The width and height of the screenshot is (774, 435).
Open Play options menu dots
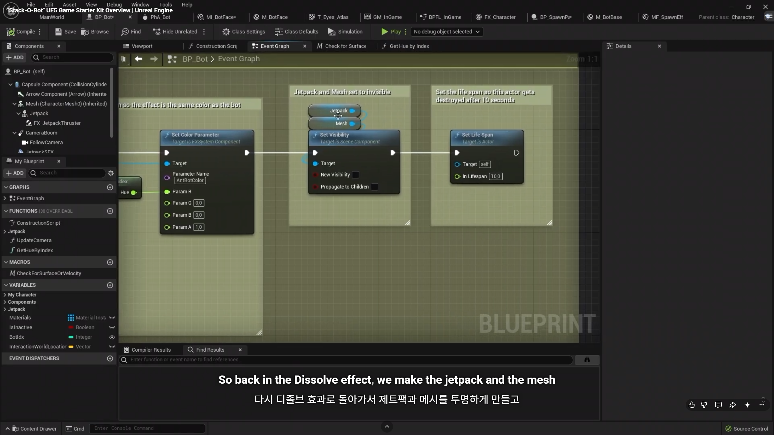405,32
